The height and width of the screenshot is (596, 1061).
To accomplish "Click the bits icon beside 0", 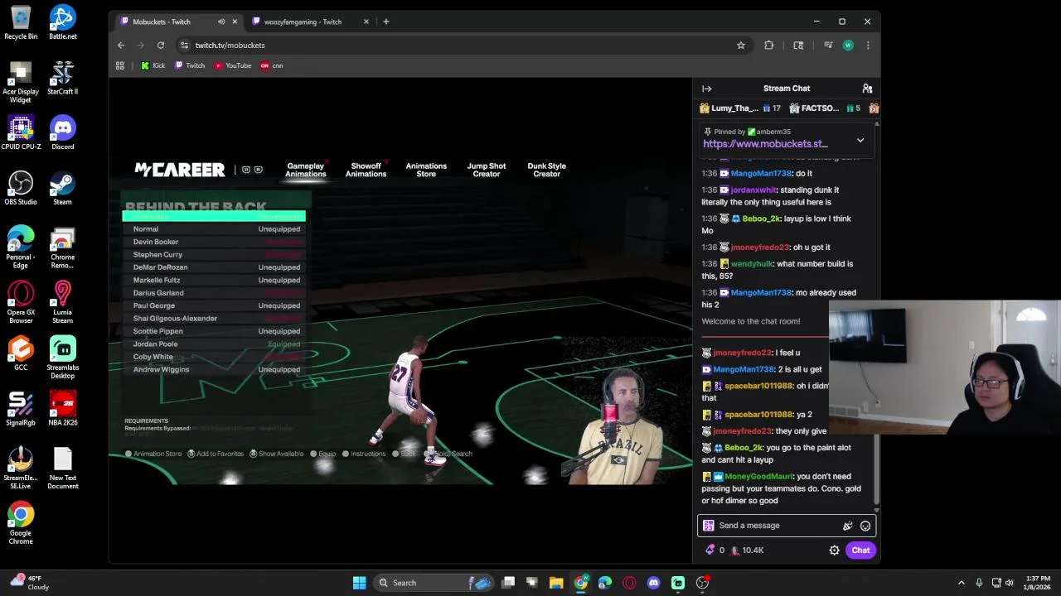I will coord(710,550).
